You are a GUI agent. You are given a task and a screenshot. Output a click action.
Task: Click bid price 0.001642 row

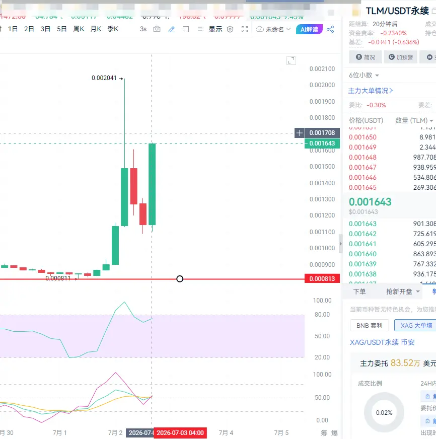click(x=392, y=234)
